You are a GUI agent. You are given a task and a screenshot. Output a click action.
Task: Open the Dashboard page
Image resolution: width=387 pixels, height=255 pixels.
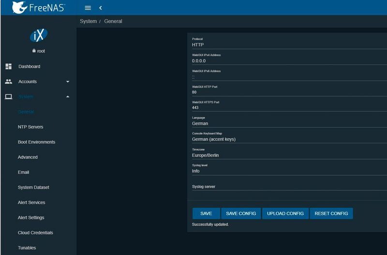point(29,67)
